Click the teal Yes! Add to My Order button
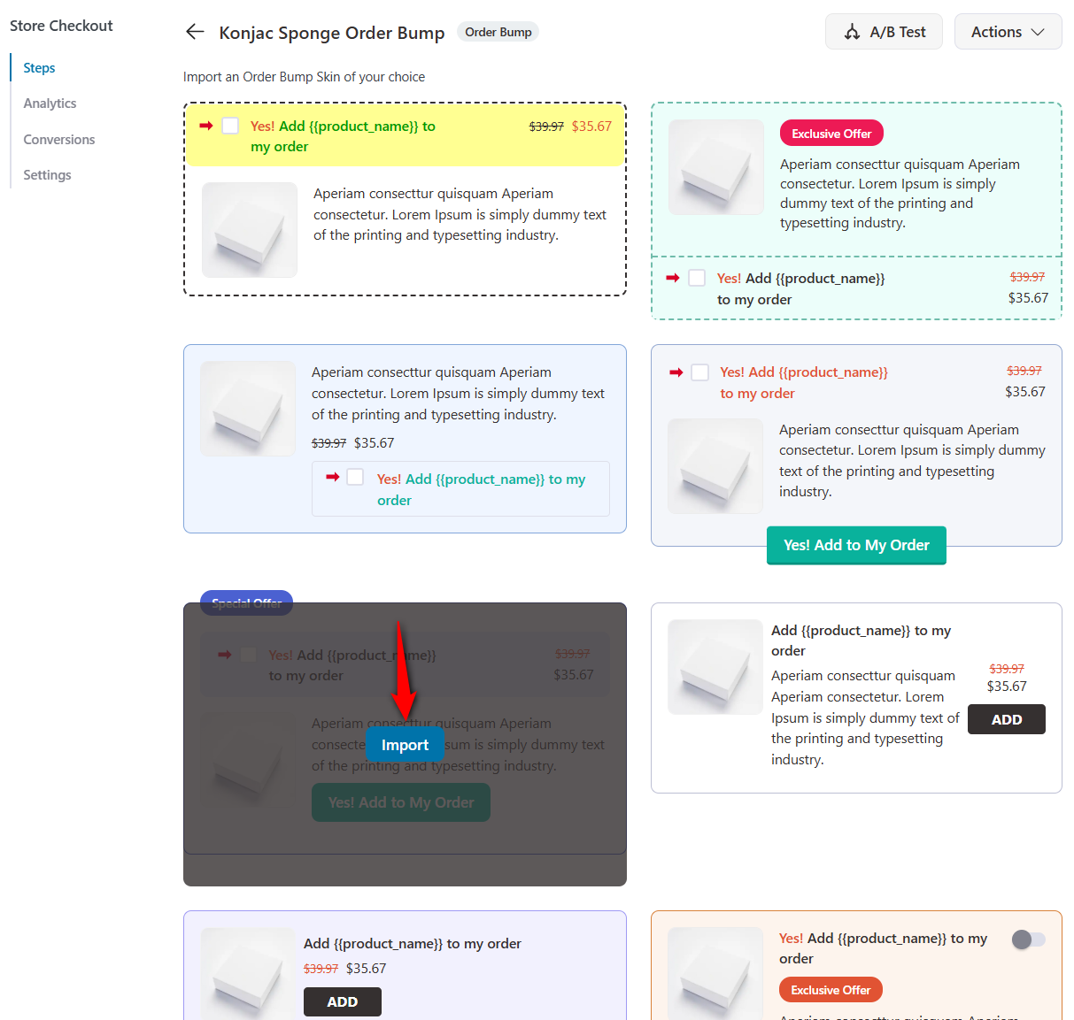The height and width of the screenshot is (1020, 1074). (x=855, y=546)
